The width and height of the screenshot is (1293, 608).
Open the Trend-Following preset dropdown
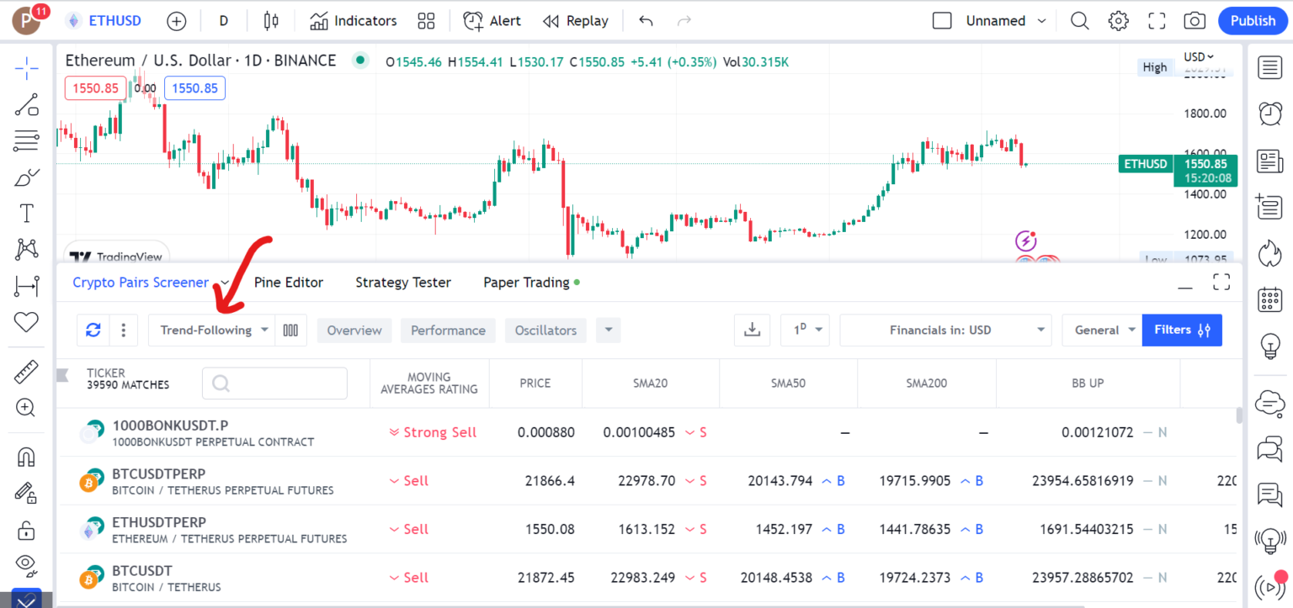coord(211,330)
